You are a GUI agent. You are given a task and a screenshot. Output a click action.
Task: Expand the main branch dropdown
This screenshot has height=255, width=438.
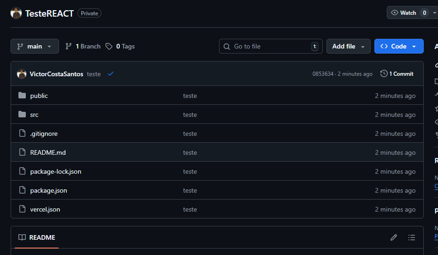(35, 46)
